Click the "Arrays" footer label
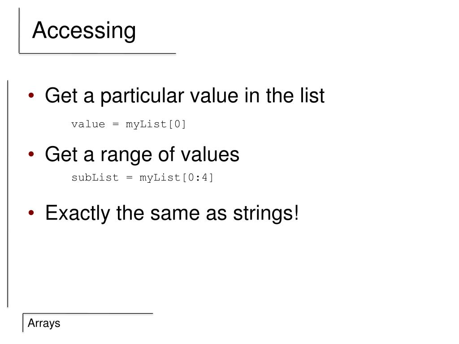The width and height of the screenshot is (459, 344). pos(44,323)
